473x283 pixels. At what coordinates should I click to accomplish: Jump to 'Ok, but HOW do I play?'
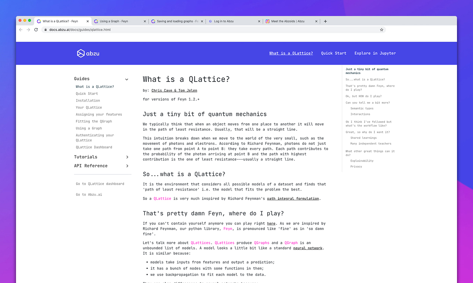364,96
